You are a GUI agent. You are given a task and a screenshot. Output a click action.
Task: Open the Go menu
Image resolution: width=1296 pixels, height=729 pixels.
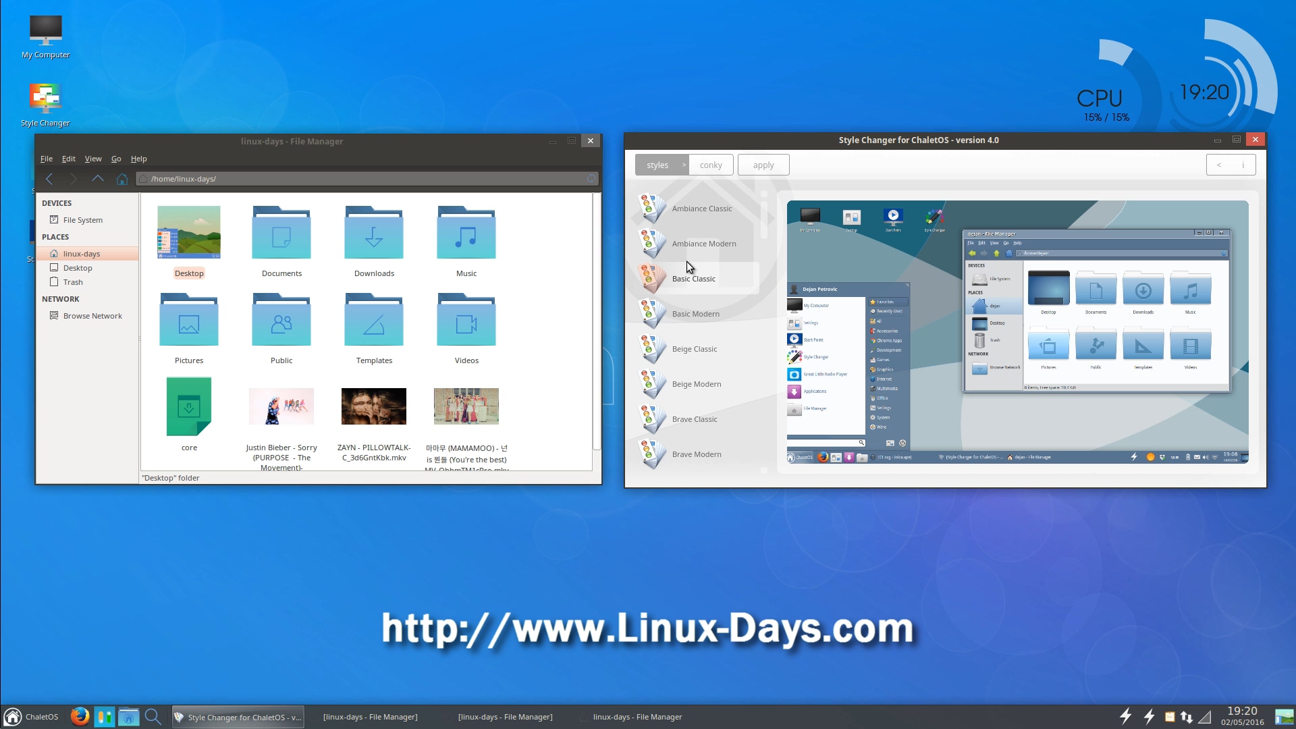(116, 159)
